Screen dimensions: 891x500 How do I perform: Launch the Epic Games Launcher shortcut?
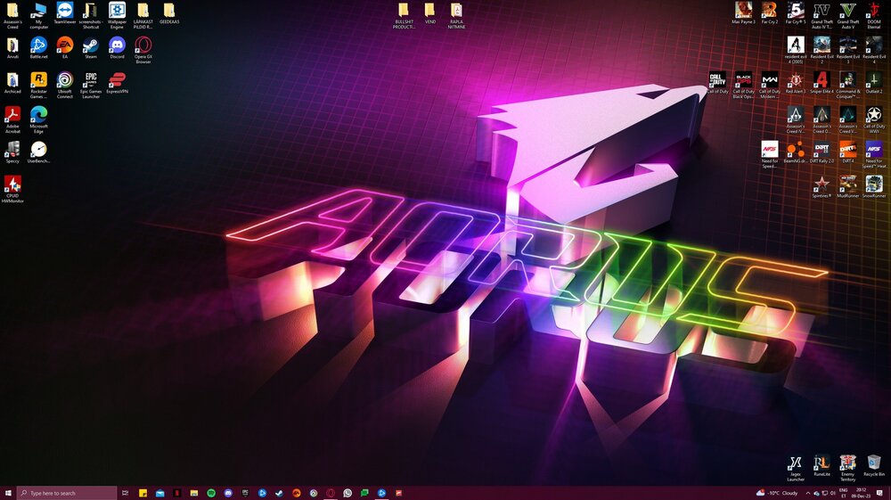point(91,86)
